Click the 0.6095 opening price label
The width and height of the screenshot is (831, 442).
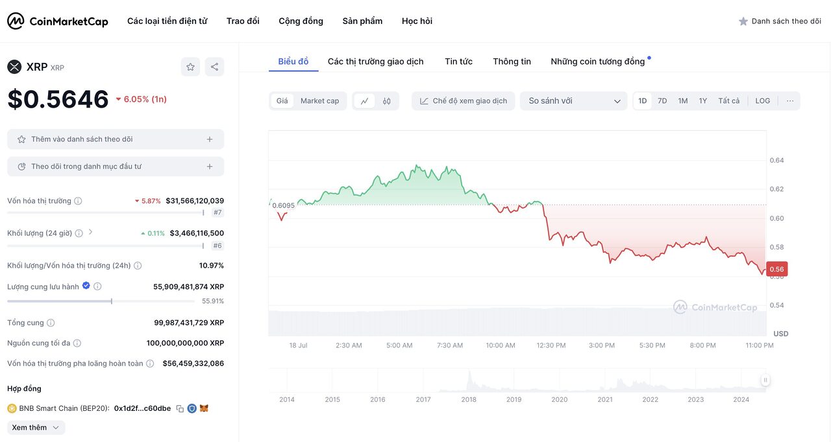[x=284, y=205]
